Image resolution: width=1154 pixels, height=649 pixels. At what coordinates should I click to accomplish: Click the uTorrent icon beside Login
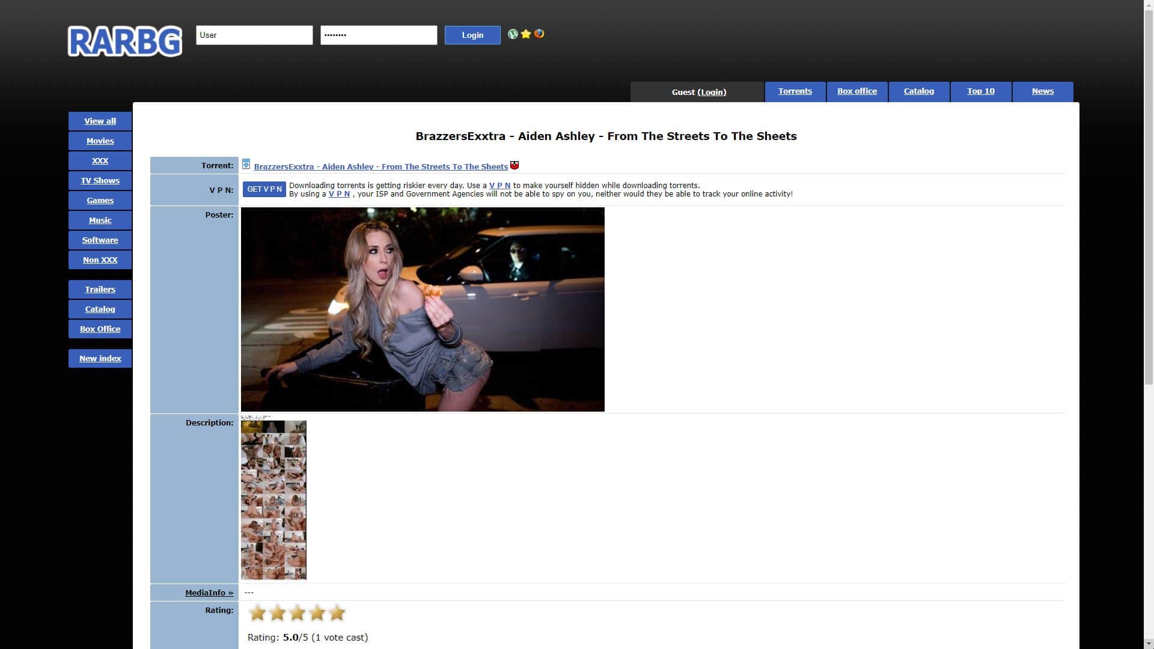(513, 34)
